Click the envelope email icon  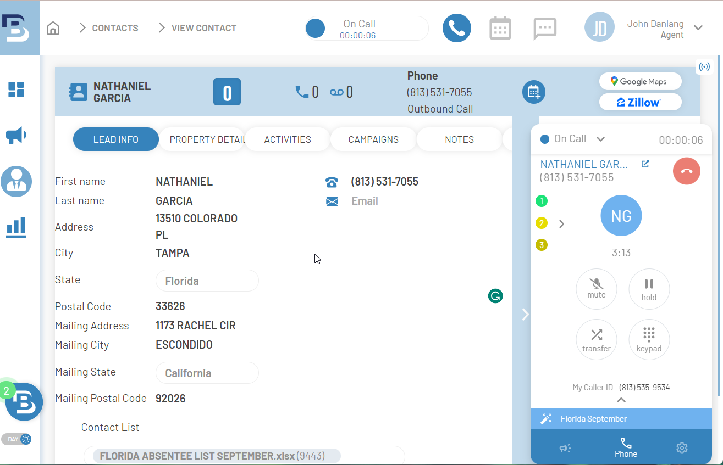332,201
